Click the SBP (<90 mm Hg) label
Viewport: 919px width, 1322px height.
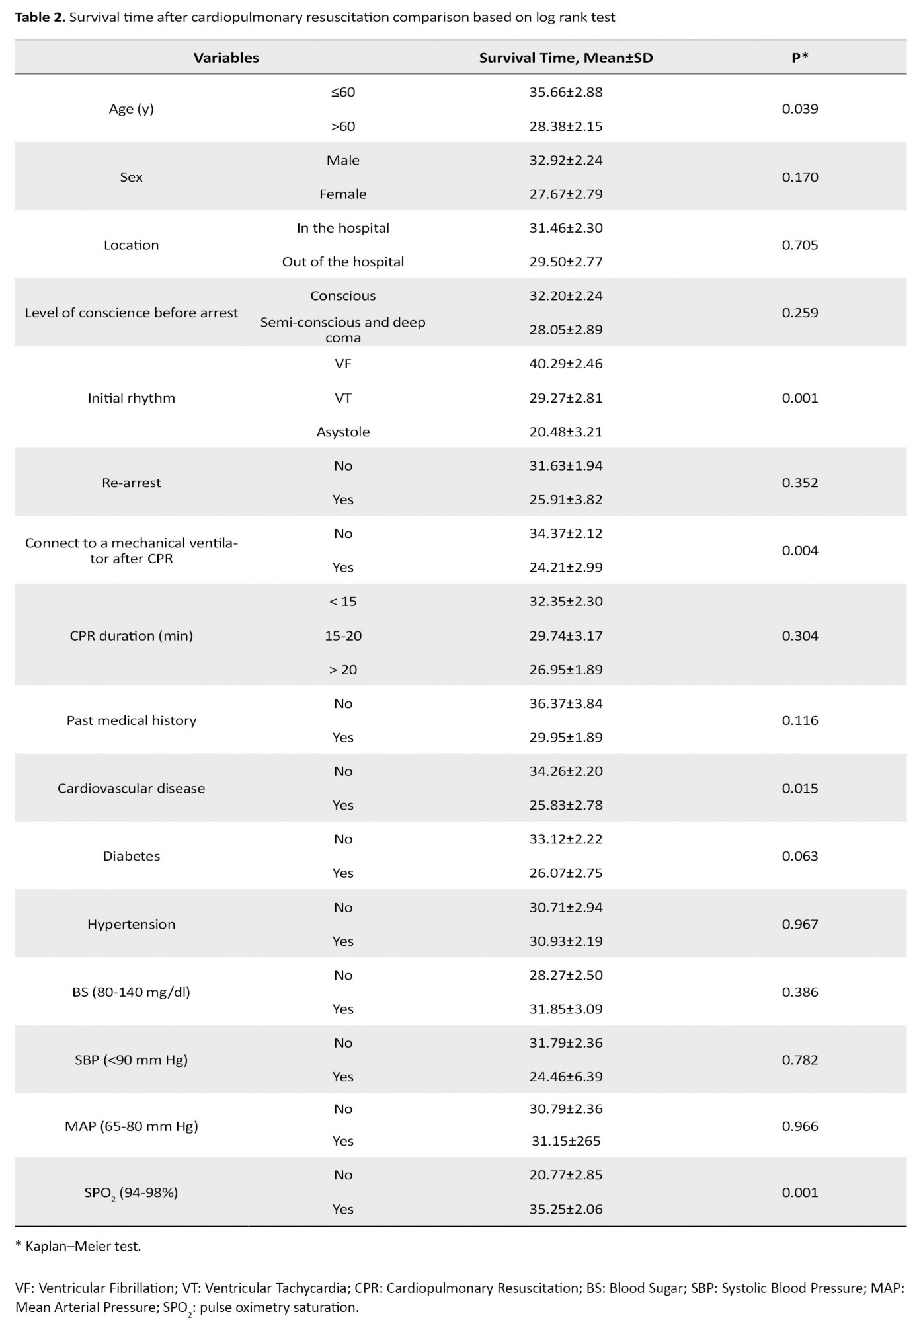point(131,1060)
